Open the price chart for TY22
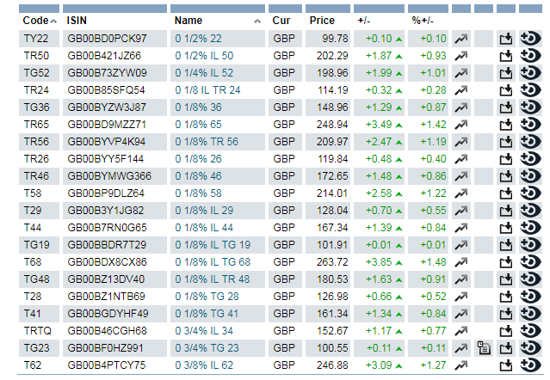This screenshot has width=550, height=380. (x=461, y=39)
